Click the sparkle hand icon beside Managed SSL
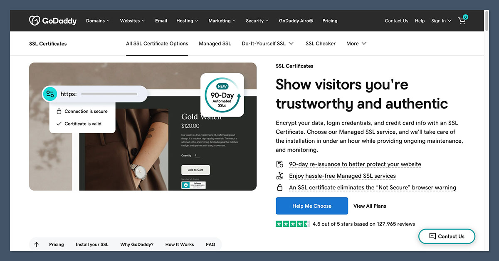Image resolution: width=499 pixels, height=261 pixels. click(x=280, y=176)
